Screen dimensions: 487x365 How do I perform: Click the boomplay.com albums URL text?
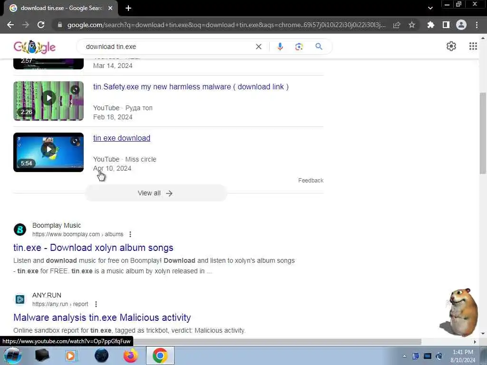[x=78, y=234]
